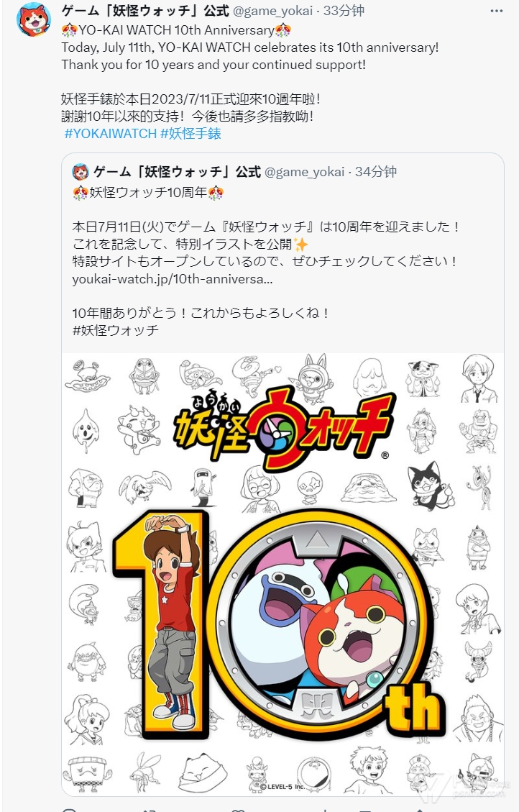Open the three-dot more options menu

point(496,11)
